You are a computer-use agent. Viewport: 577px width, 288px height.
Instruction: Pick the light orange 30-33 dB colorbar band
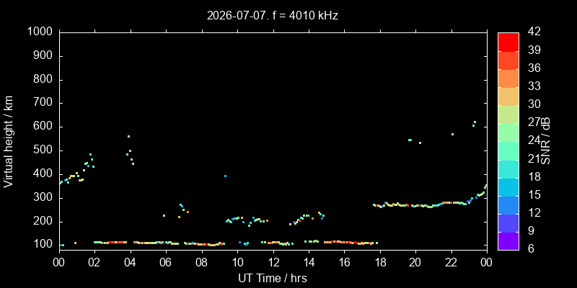(x=508, y=96)
